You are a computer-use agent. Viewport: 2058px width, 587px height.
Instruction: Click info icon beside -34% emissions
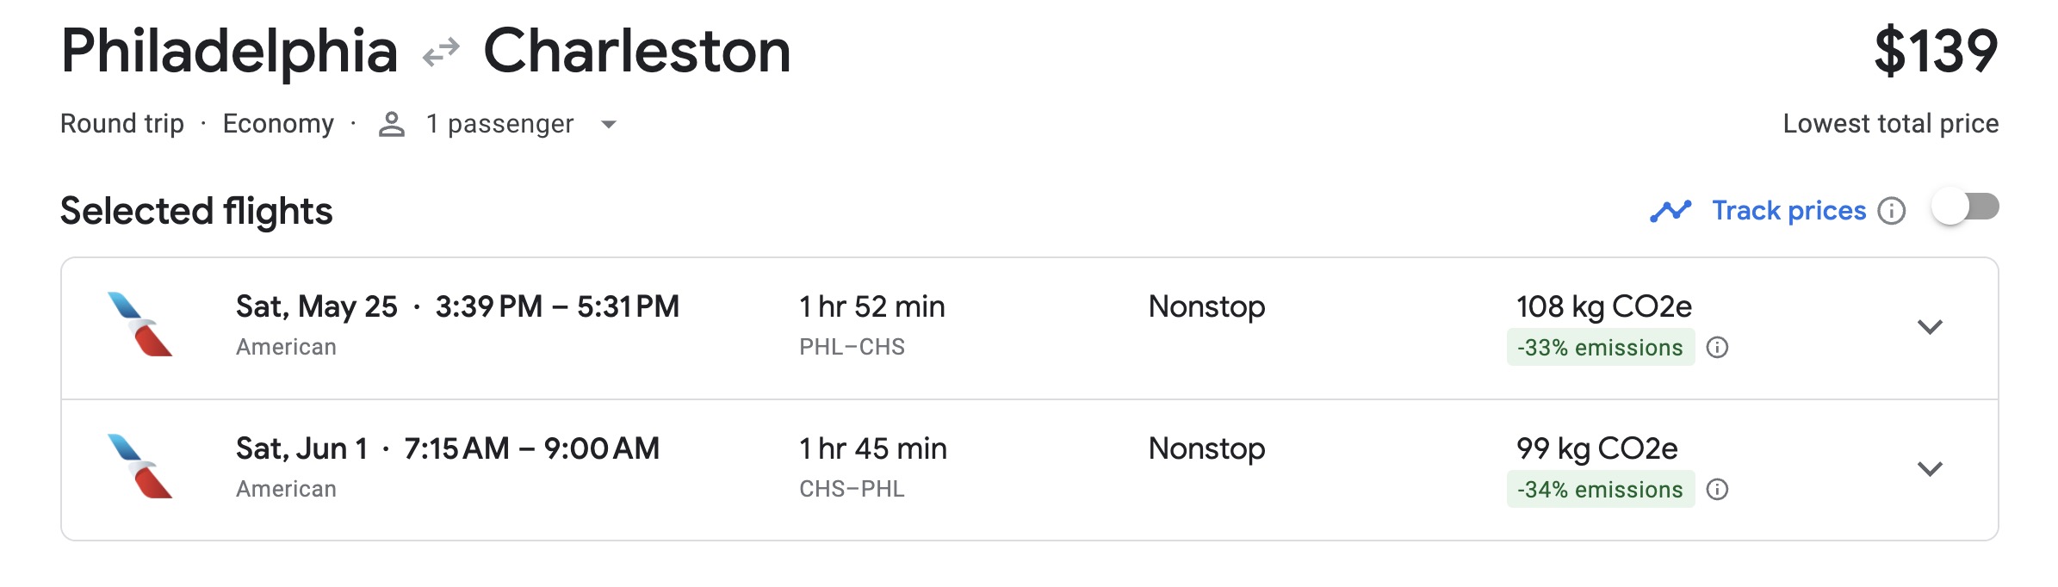[x=1718, y=490]
